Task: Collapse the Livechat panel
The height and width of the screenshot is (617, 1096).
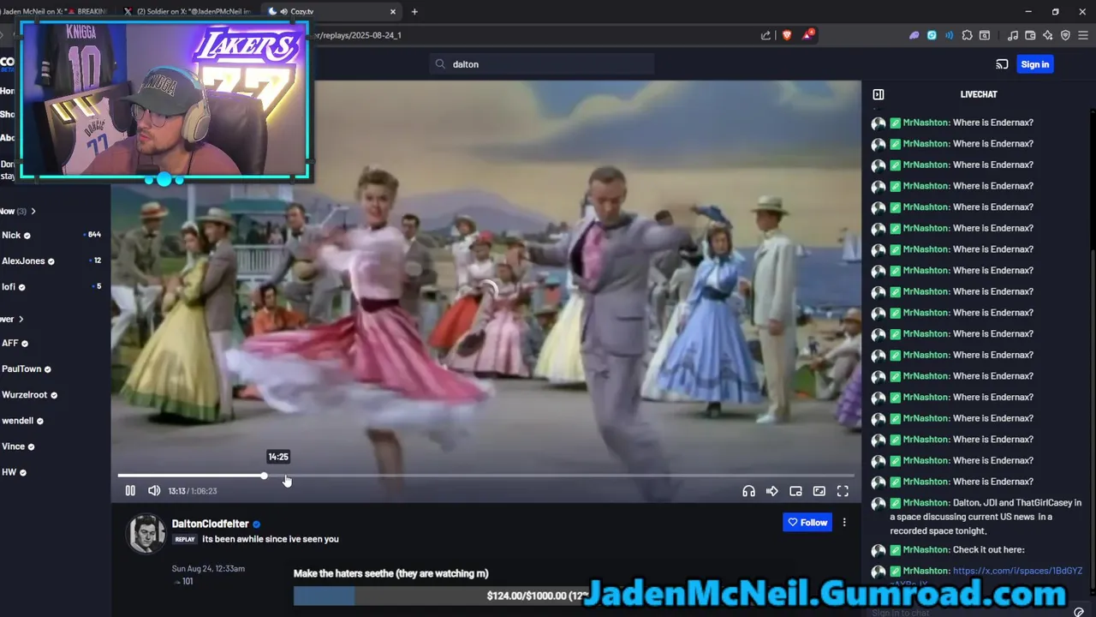Action: [x=878, y=94]
